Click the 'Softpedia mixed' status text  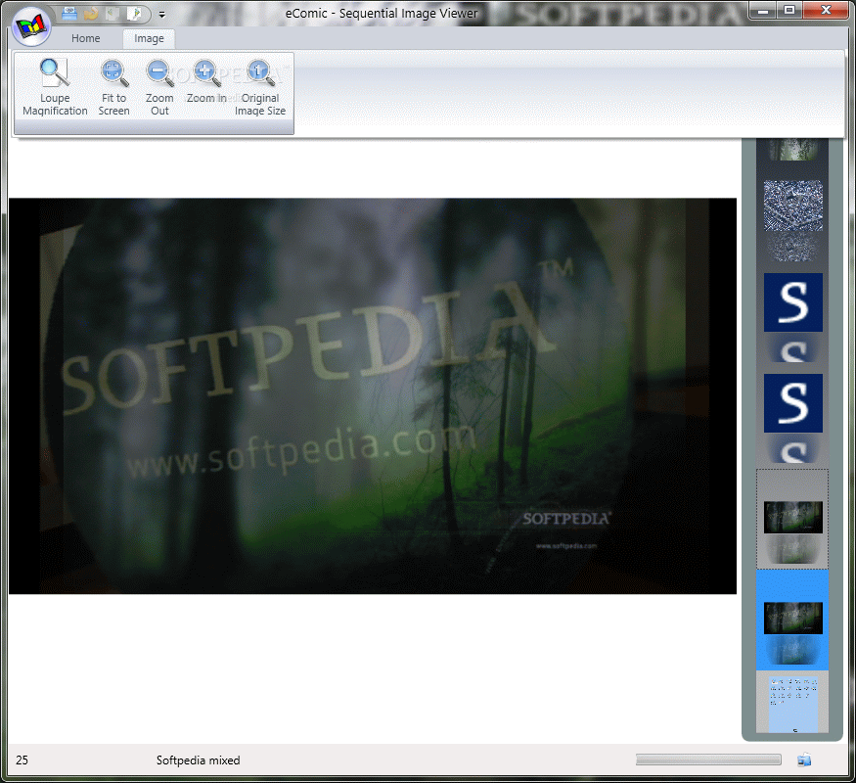(x=199, y=760)
